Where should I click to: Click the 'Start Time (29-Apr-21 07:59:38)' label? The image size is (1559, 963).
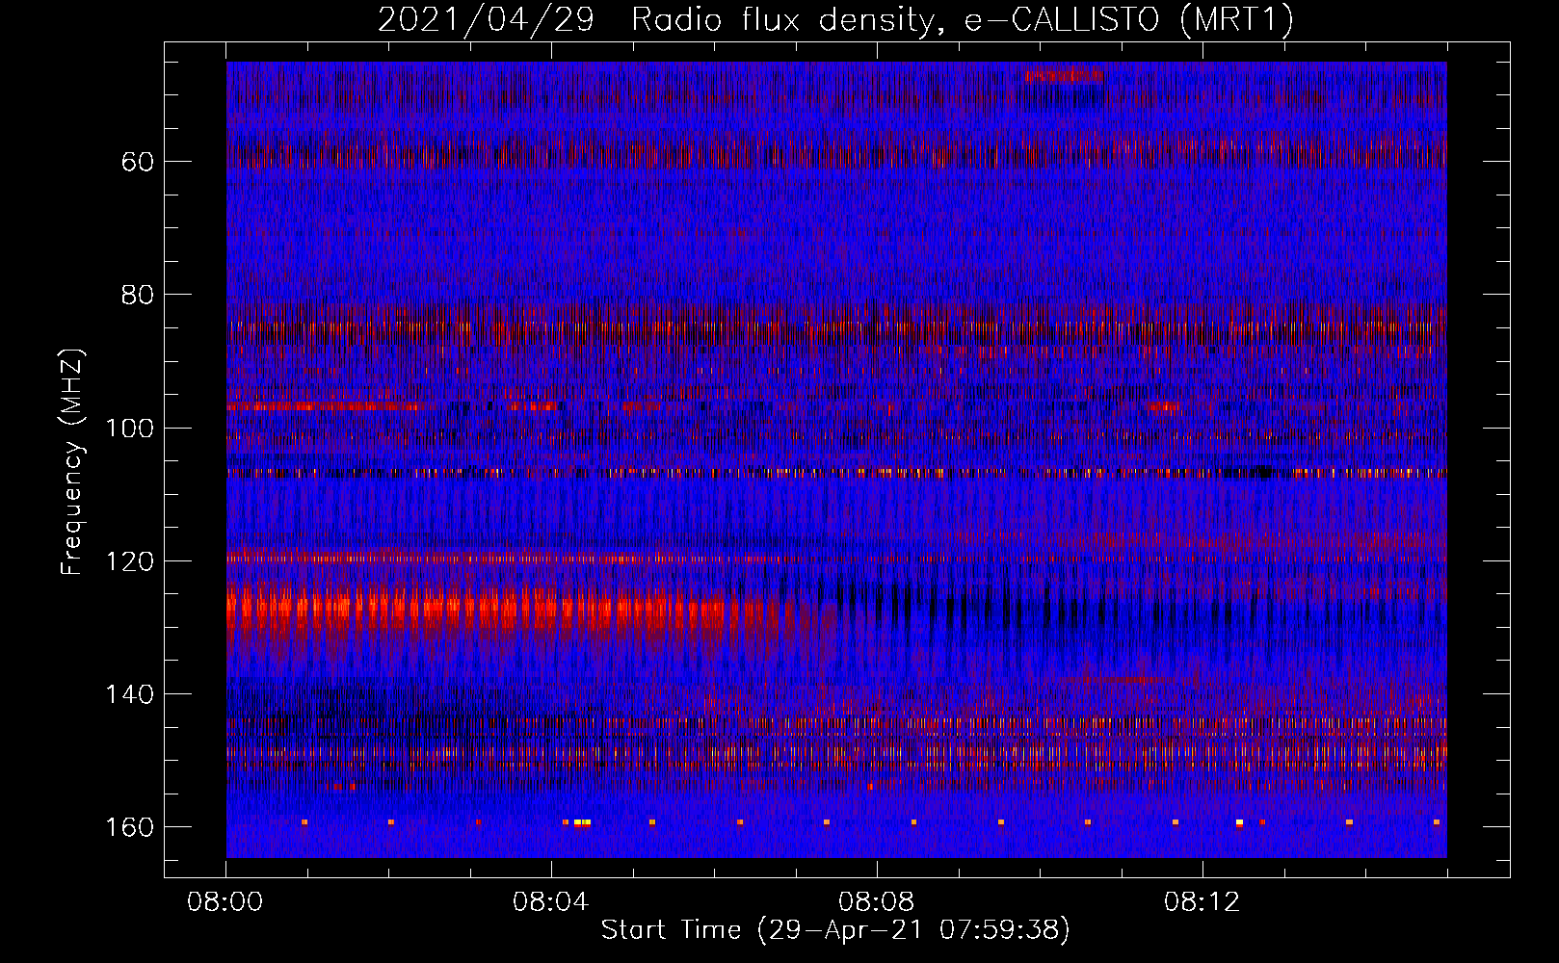click(835, 930)
